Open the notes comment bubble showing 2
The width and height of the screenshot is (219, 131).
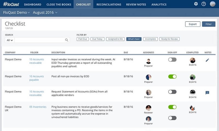click(x=207, y=93)
